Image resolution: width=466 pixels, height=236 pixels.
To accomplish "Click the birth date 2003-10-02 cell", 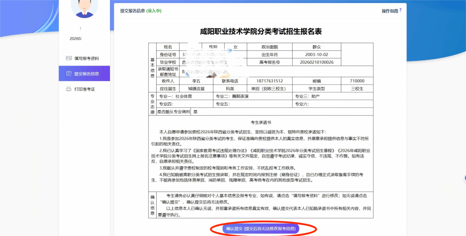I will pyautogui.click(x=316, y=55).
